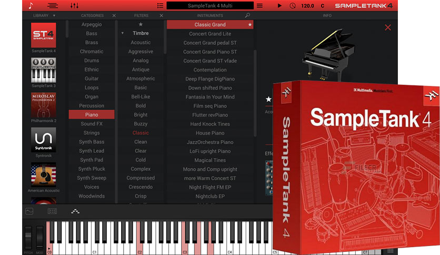
Task: Choose the Bass category
Action: (x=92, y=33)
